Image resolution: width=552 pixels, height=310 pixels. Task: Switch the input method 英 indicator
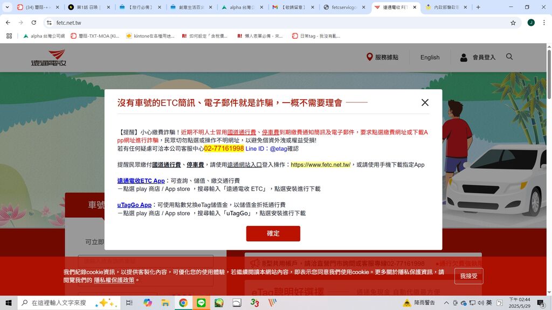pyautogui.click(x=489, y=302)
